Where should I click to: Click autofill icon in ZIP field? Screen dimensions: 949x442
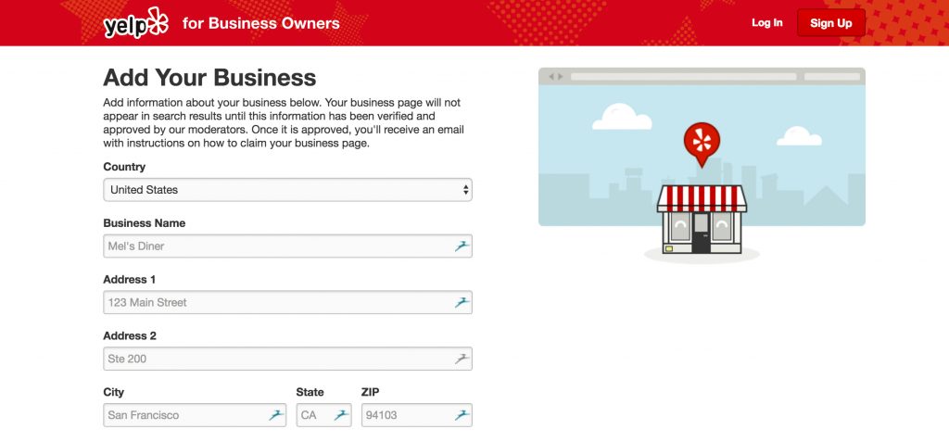(462, 415)
